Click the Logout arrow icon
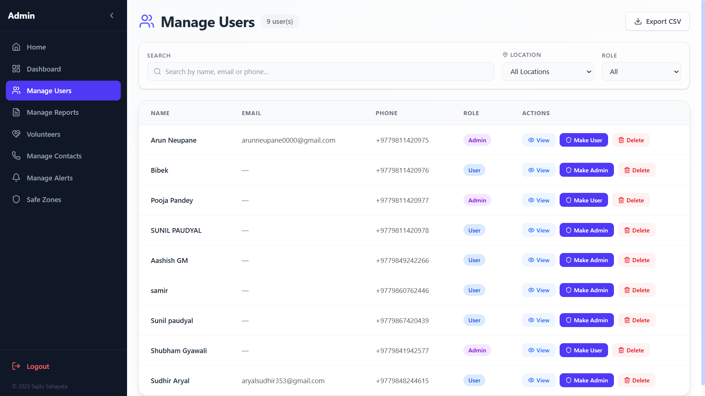This screenshot has height=396, width=705. click(x=16, y=366)
